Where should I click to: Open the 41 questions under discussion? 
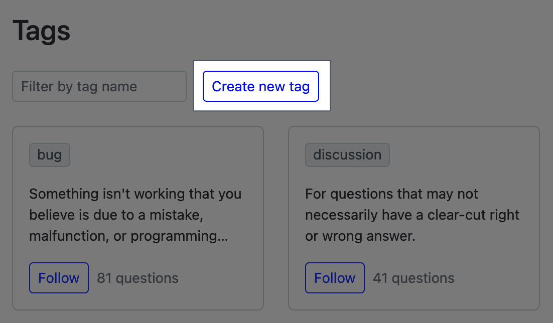pos(413,278)
